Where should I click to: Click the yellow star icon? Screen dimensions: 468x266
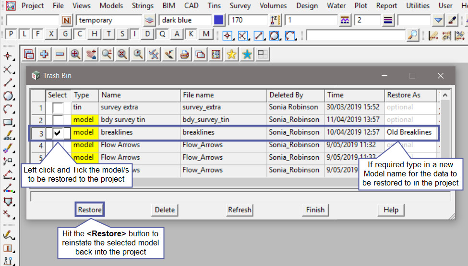pos(231,55)
